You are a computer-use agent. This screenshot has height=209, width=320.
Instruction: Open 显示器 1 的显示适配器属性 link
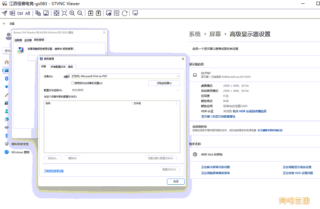[x=218, y=117]
